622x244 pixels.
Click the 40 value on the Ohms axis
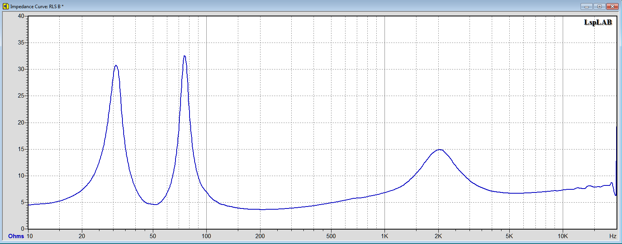[x=21, y=16]
